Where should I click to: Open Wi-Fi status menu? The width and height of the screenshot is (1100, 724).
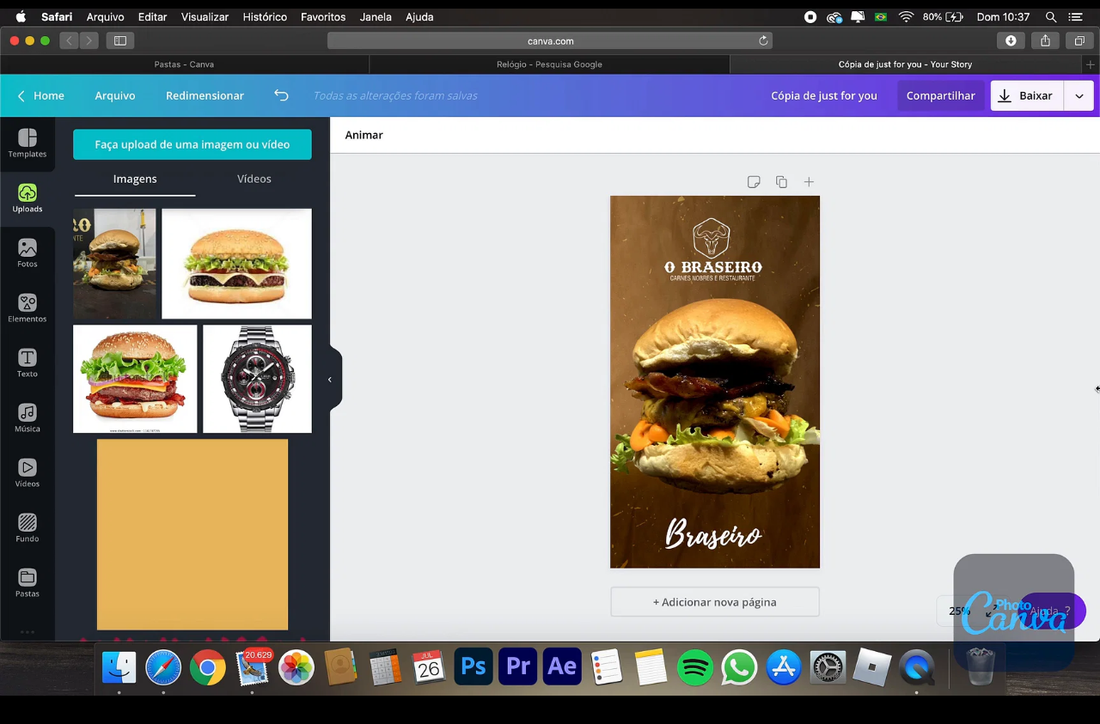pos(906,16)
